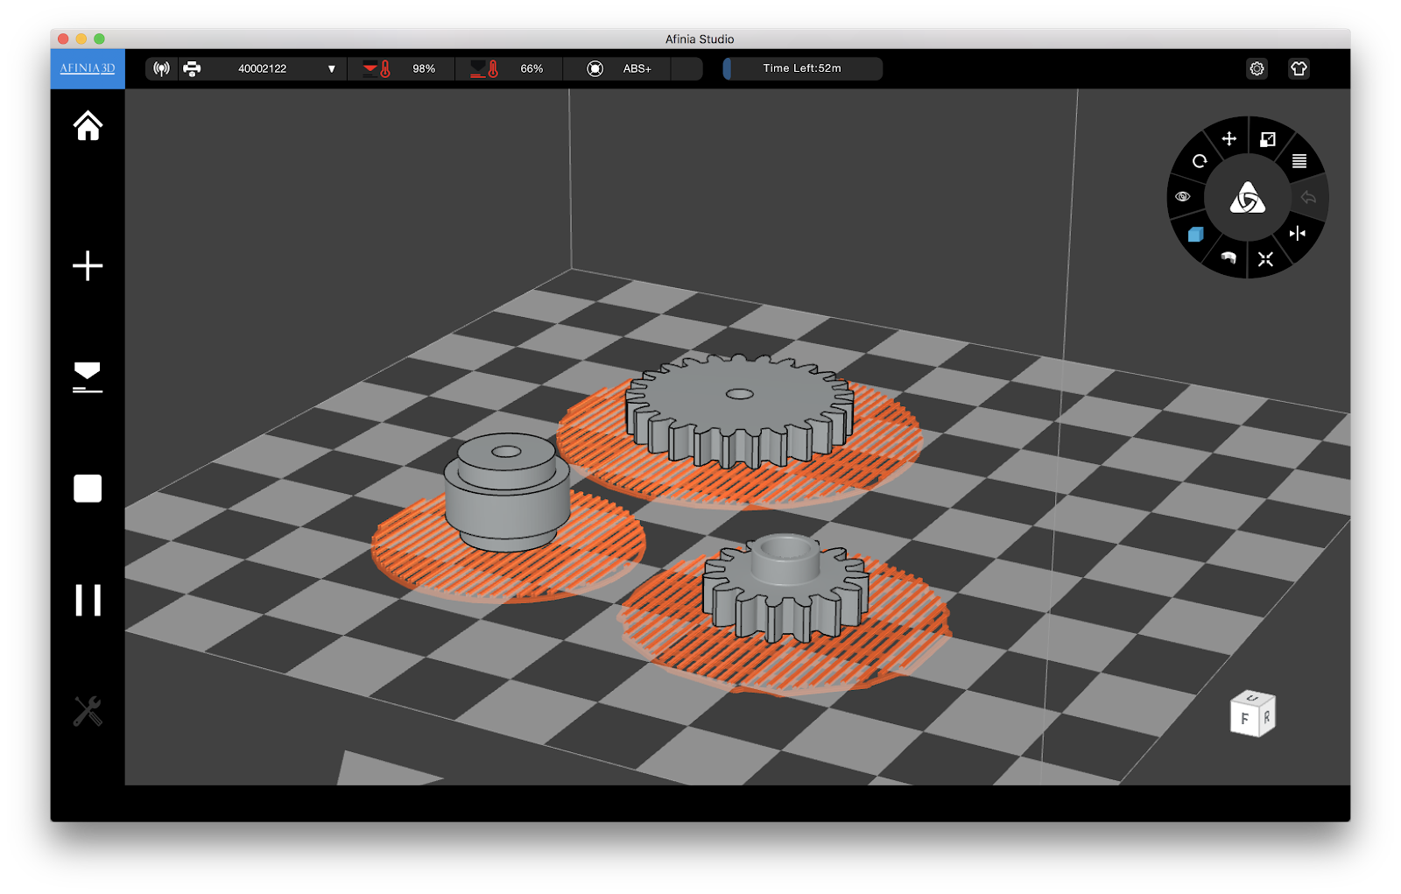Select the large gear model
Screen dimensions: 1401x894
[740, 410]
